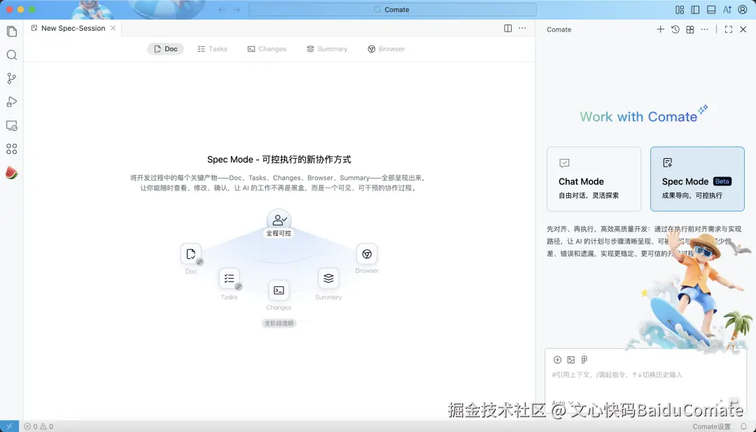The image size is (756, 432).
Task: Start a new Comate session with plus icon
Action: [x=661, y=29]
